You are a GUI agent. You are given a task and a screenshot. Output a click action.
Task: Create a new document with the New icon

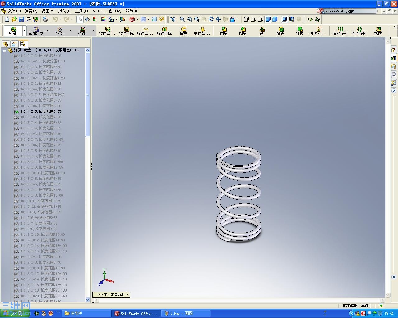[x=7, y=19]
